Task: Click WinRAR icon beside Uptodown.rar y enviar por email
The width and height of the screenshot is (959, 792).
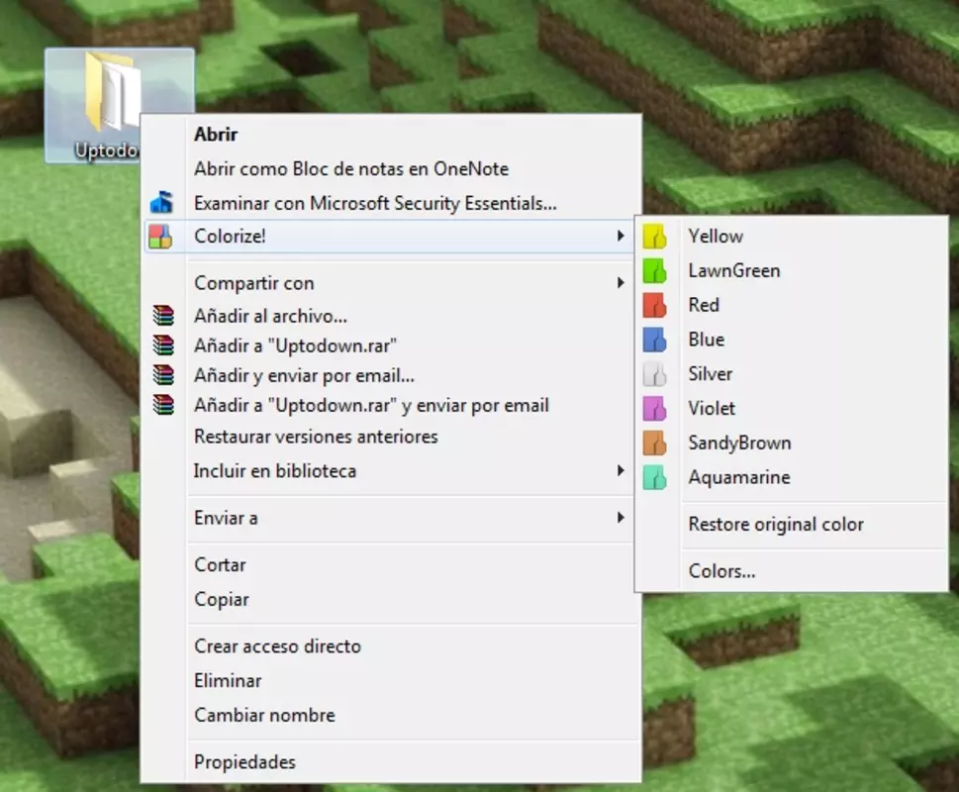Action: (163, 405)
